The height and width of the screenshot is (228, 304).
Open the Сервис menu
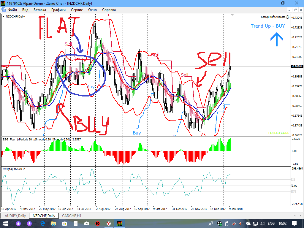[x=77, y=10]
